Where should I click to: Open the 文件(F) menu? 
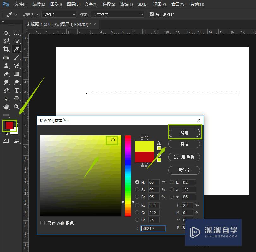pos(21,4)
